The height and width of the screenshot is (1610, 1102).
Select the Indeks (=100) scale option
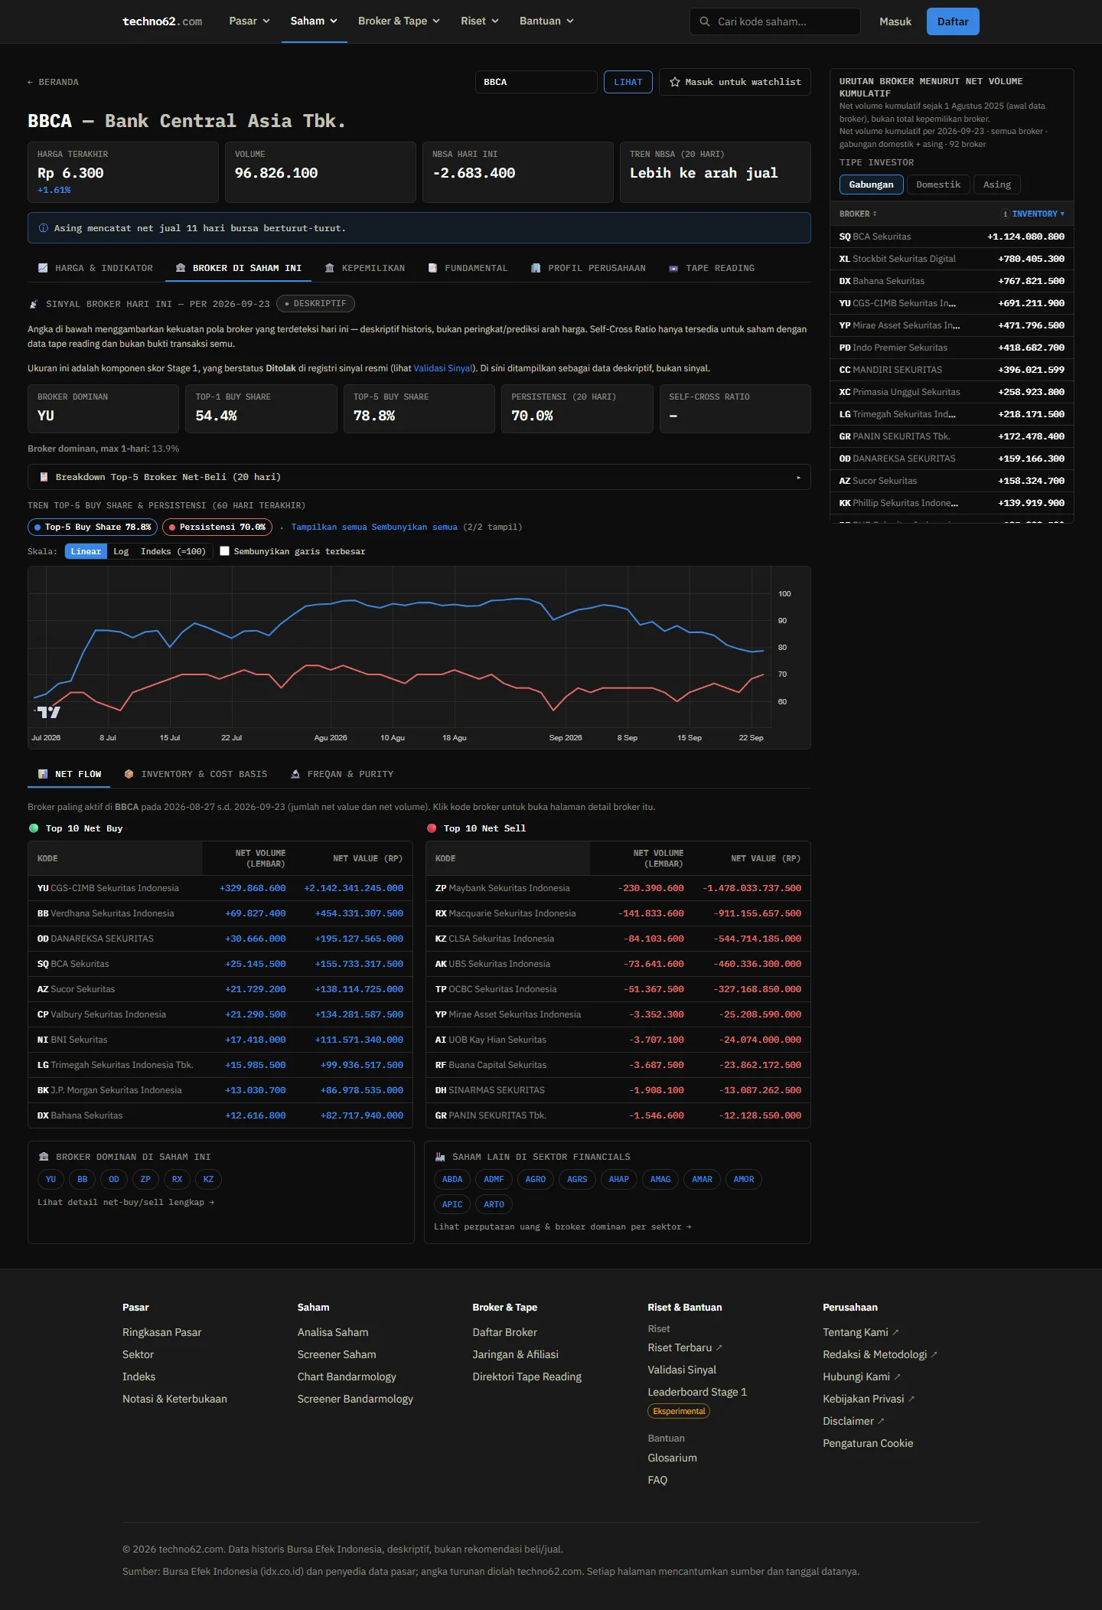click(173, 551)
